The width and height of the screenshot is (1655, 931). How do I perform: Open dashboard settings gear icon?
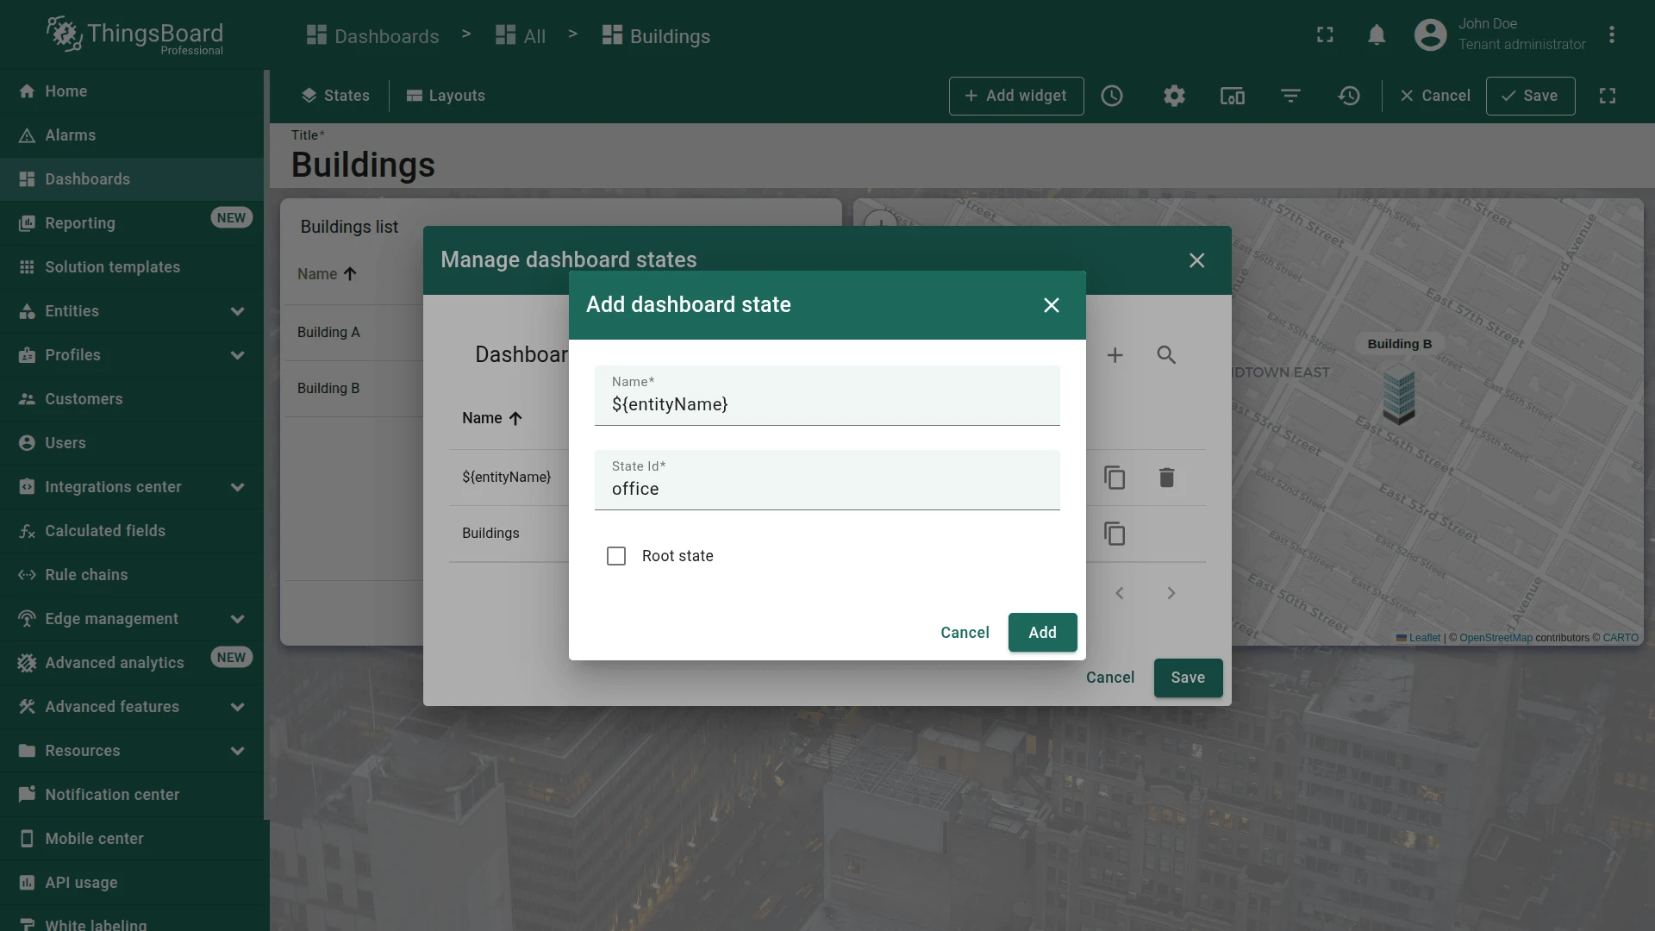[1174, 96]
